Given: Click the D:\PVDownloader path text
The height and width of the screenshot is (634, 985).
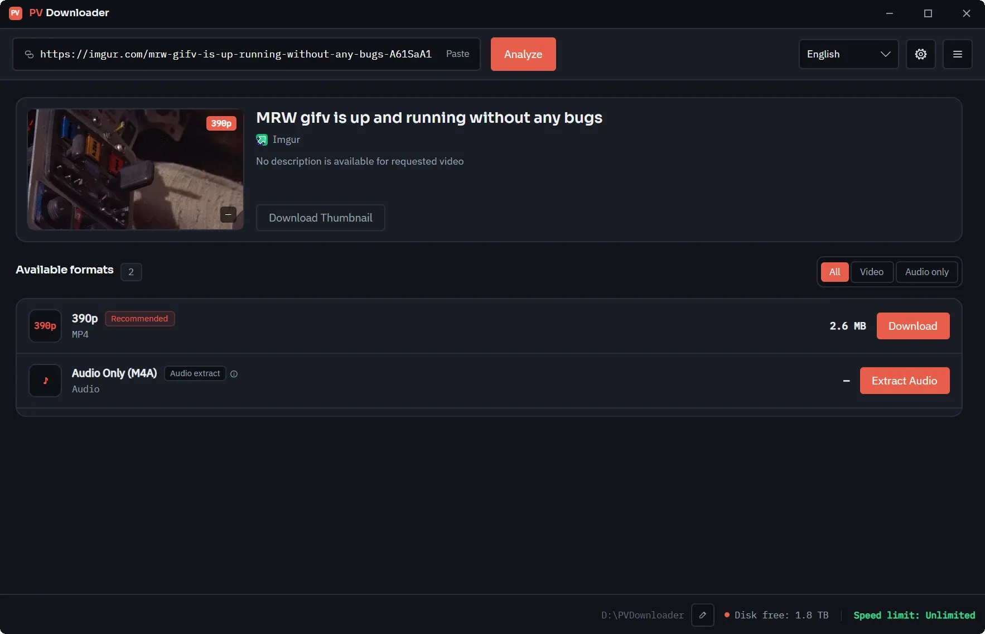Looking at the screenshot, I should [643, 615].
